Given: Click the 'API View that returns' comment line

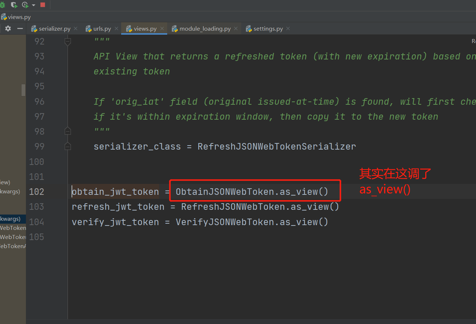Looking at the screenshot, I should click(x=285, y=56).
